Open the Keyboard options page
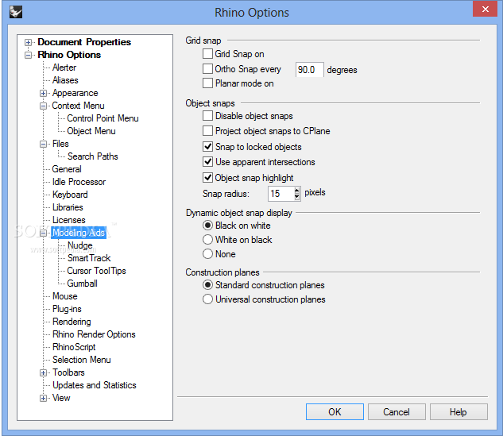Viewport: 503px width, 436px height. [70, 195]
